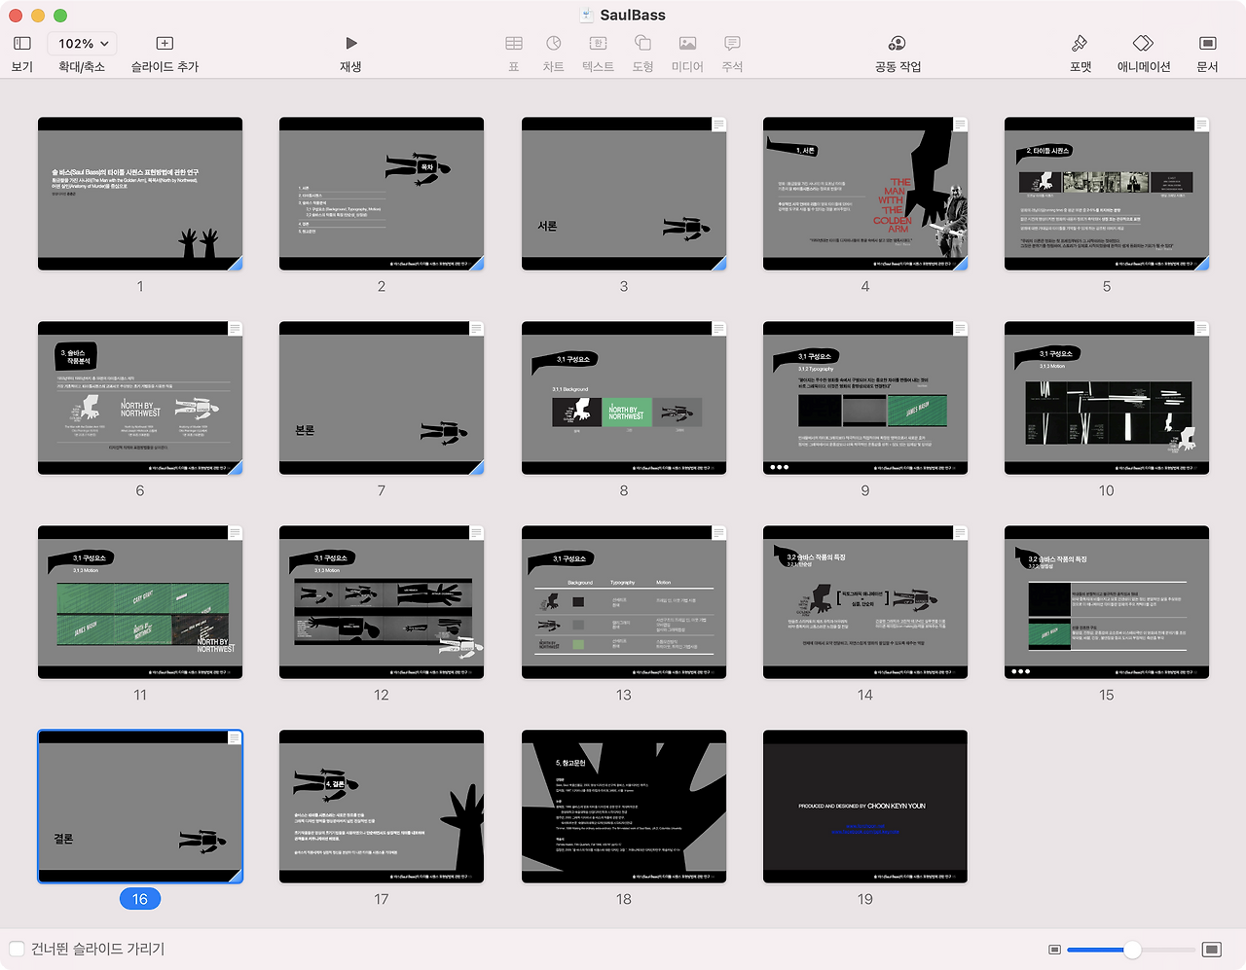
Task: Click the SaulBass document title
Action: [633, 15]
